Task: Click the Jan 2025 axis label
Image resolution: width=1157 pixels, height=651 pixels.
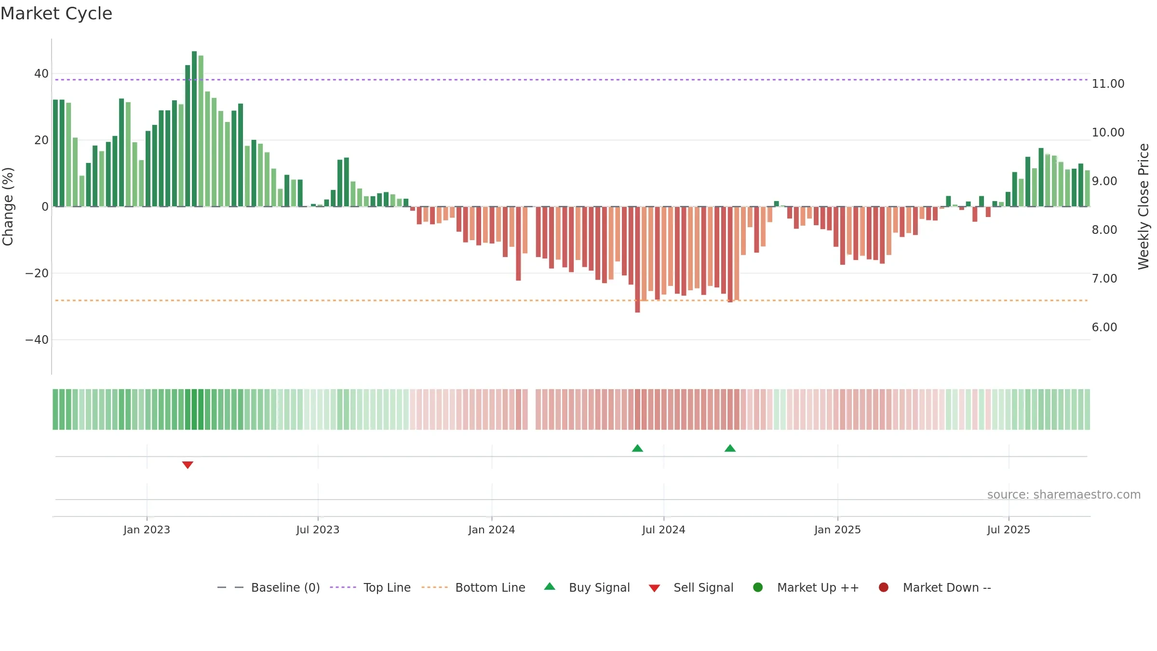Action: (837, 529)
